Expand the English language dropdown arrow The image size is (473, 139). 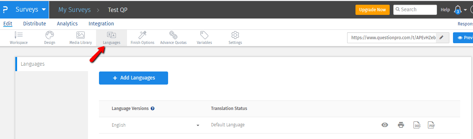[x=198, y=125]
